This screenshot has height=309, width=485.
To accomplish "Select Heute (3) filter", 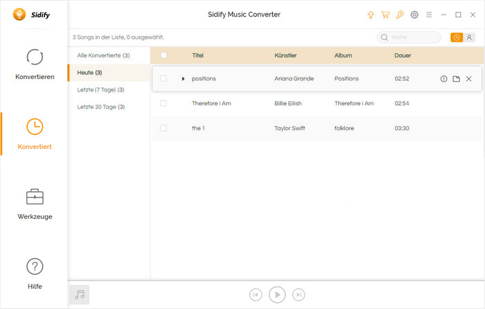I will 109,73.
